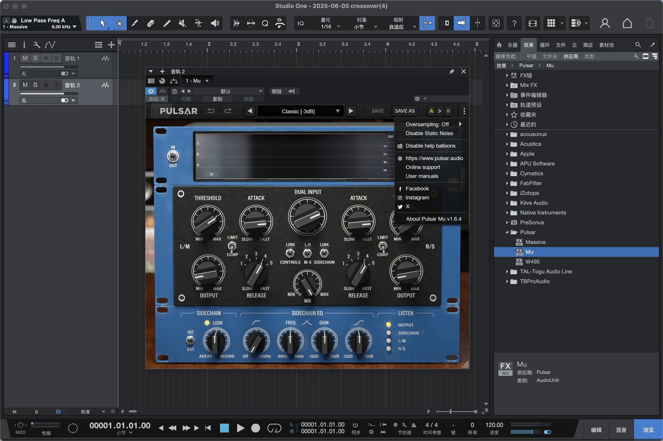Choose Disable help balloons menu entry
Viewport: 663px width, 441px height.
431,146
